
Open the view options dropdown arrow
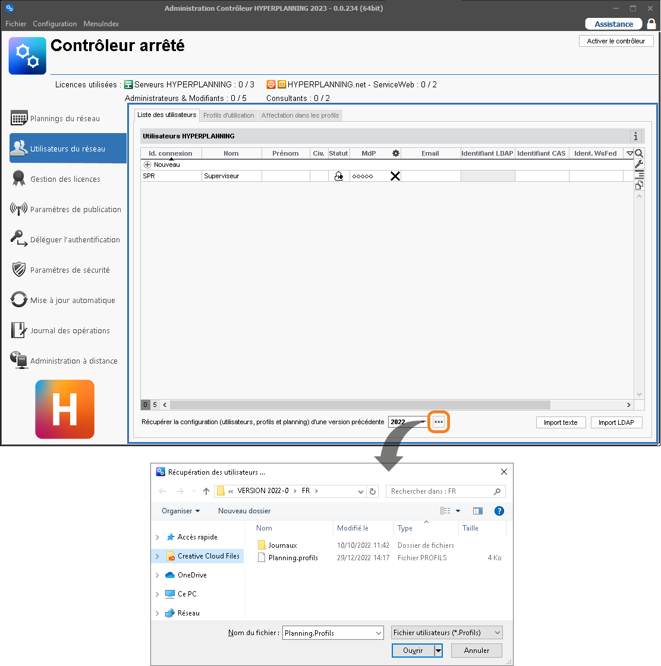click(x=458, y=511)
